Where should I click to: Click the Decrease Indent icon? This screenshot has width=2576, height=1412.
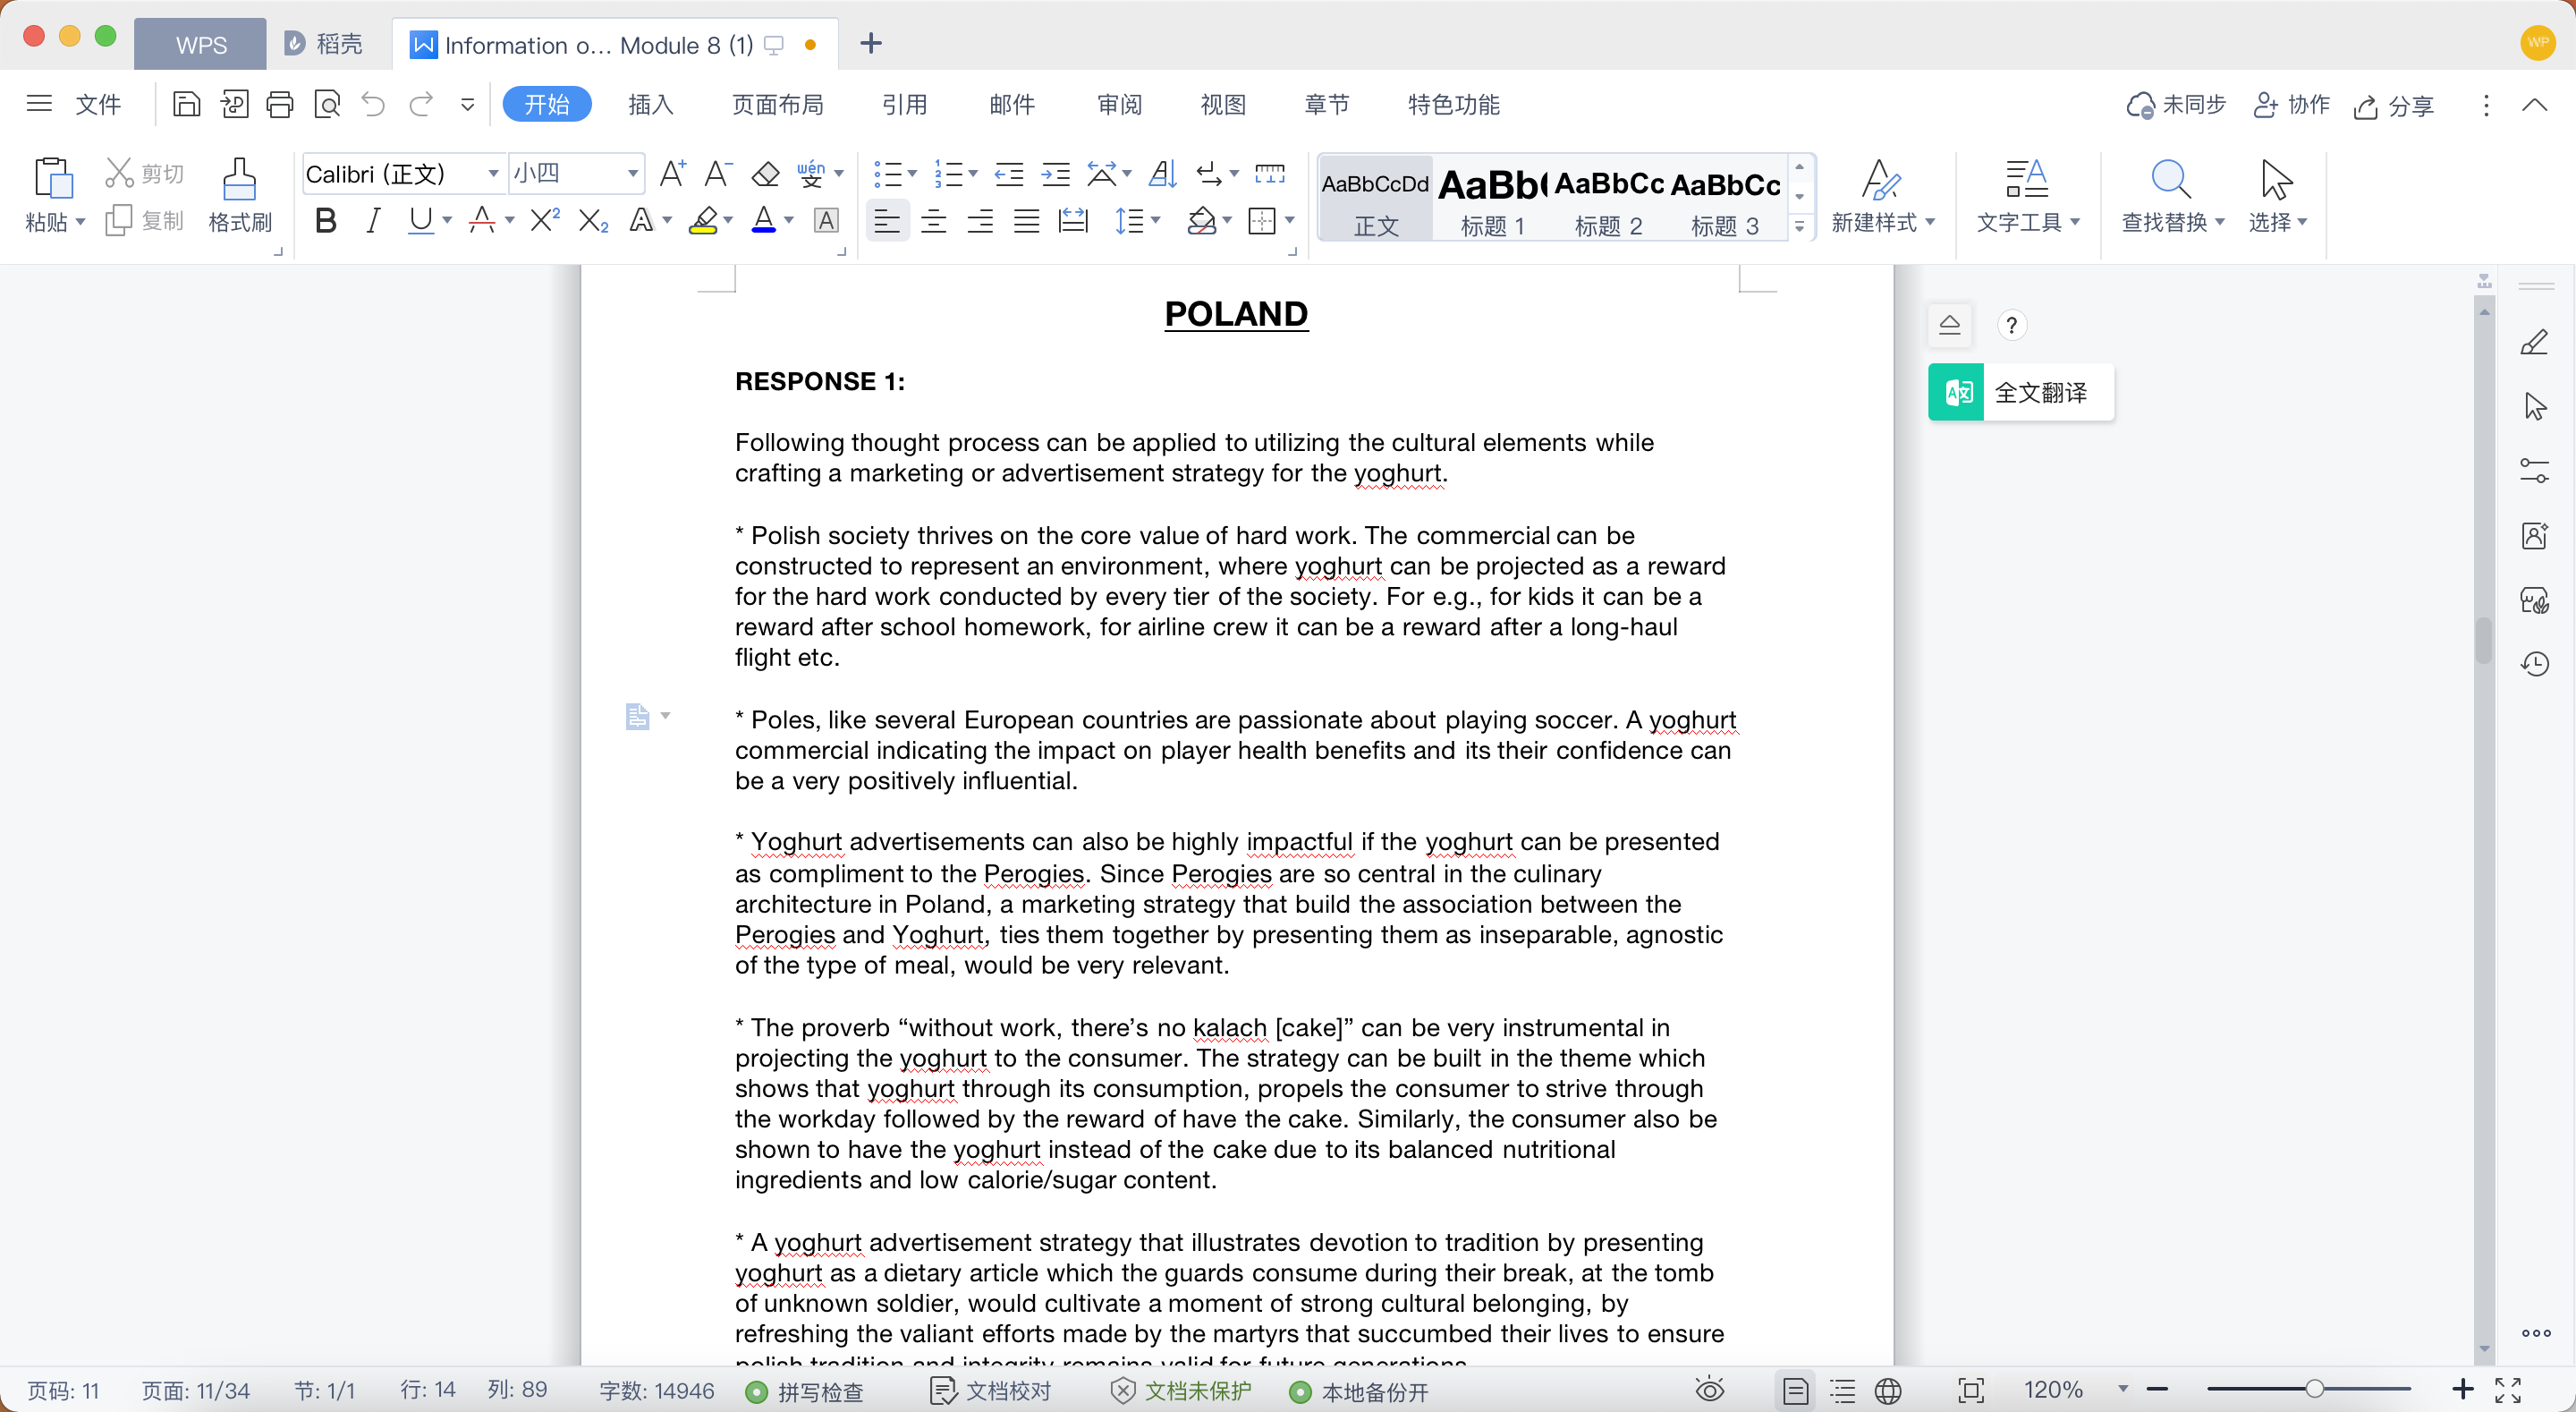(x=1009, y=174)
